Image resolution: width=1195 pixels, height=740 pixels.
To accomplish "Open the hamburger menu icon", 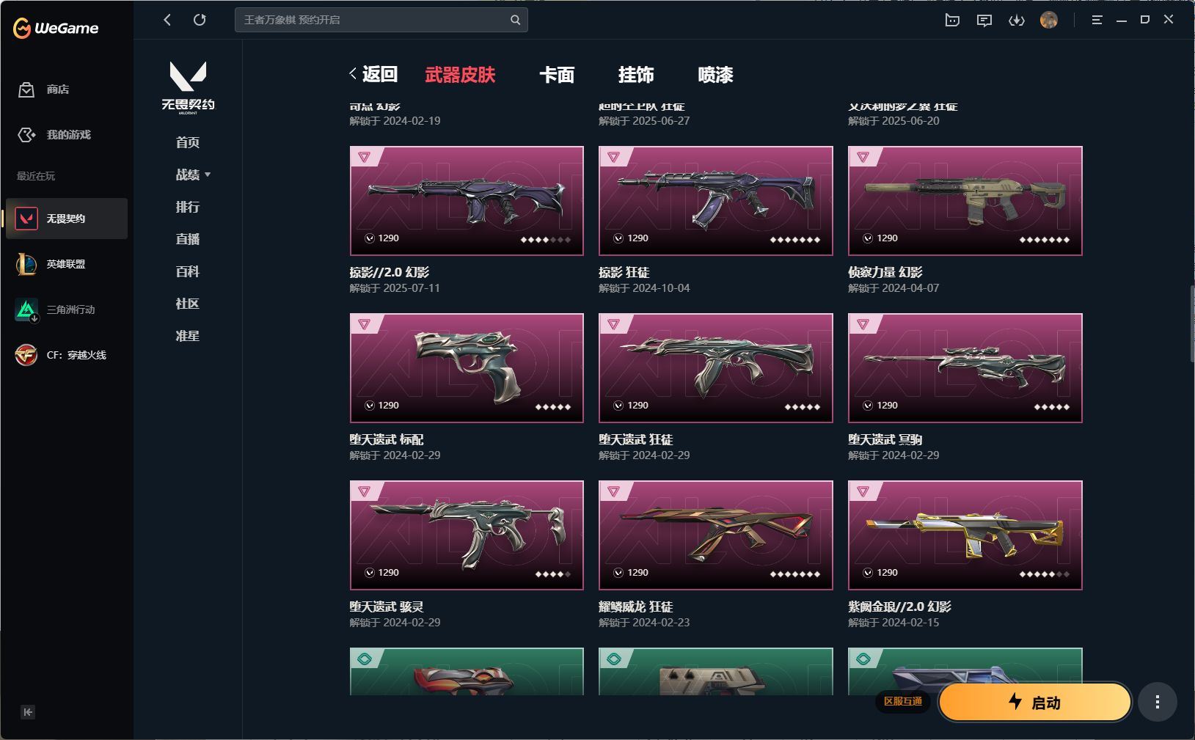I will (x=1097, y=21).
